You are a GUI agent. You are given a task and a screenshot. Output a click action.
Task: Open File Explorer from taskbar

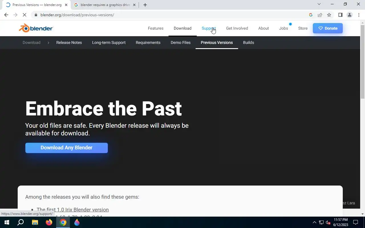[x=35, y=222]
